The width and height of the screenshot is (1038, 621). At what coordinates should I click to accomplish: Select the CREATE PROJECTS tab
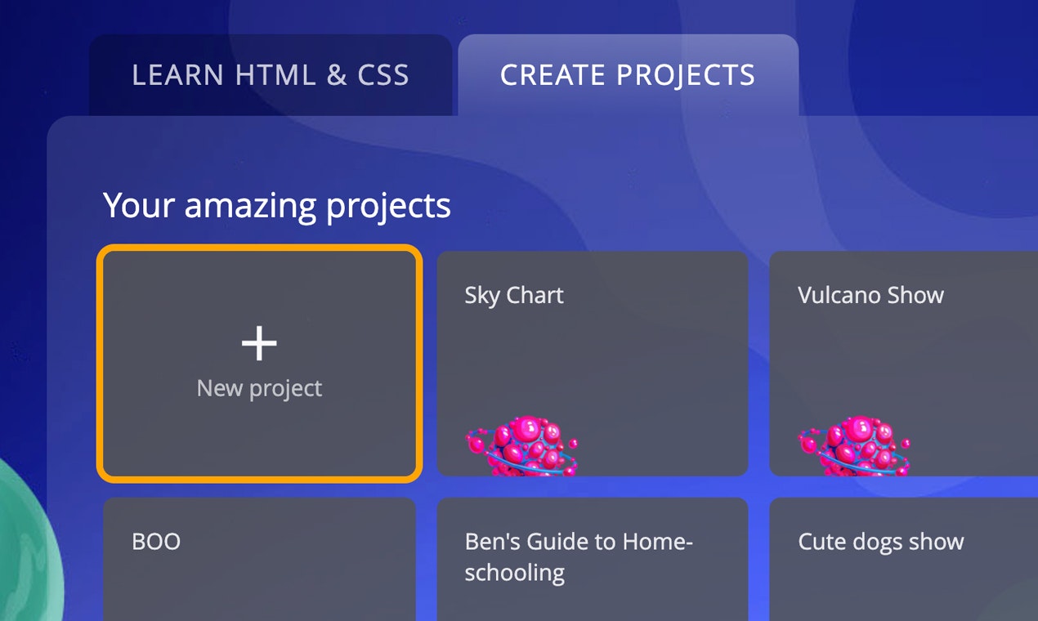629,75
